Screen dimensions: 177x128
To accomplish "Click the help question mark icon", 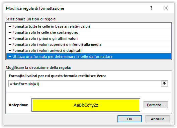I will 151,8.
